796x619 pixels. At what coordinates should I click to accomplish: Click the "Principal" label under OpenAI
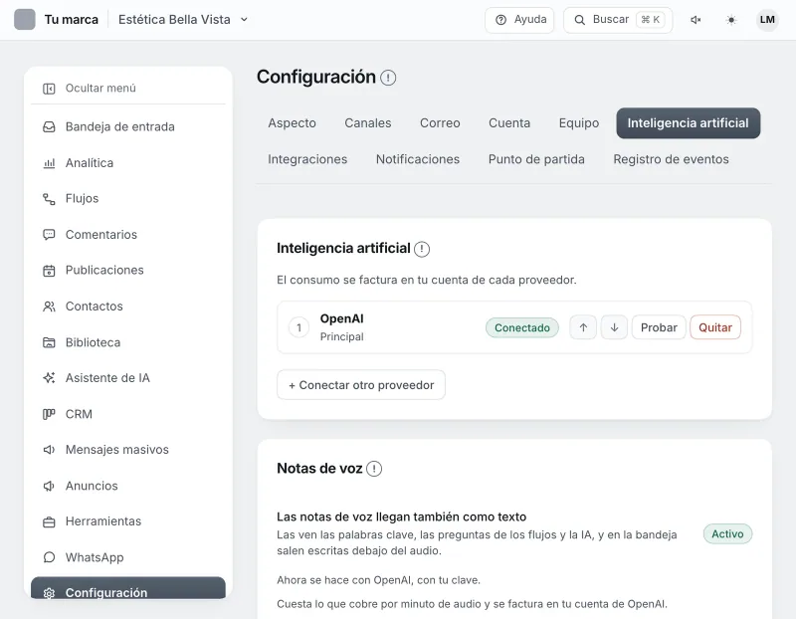pyautogui.click(x=341, y=336)
